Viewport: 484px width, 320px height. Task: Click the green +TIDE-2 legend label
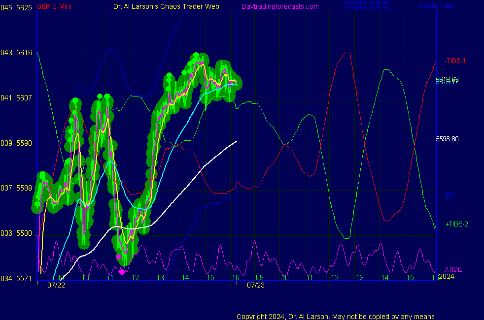(456, 224)
